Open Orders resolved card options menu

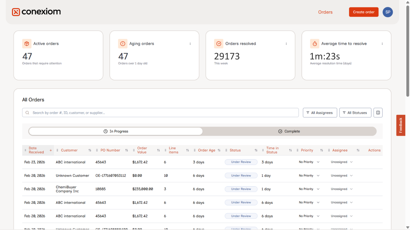coord(286,44)
